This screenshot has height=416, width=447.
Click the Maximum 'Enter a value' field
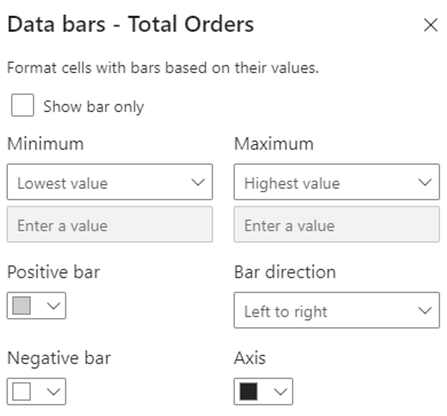(336, 225)
